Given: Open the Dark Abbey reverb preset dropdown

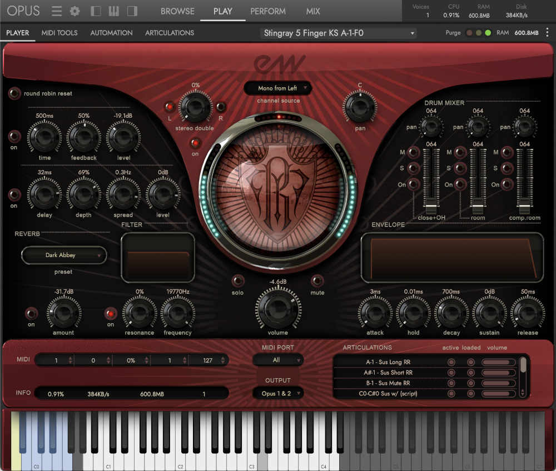Looking at the screenshot, I should pos(63,255).
